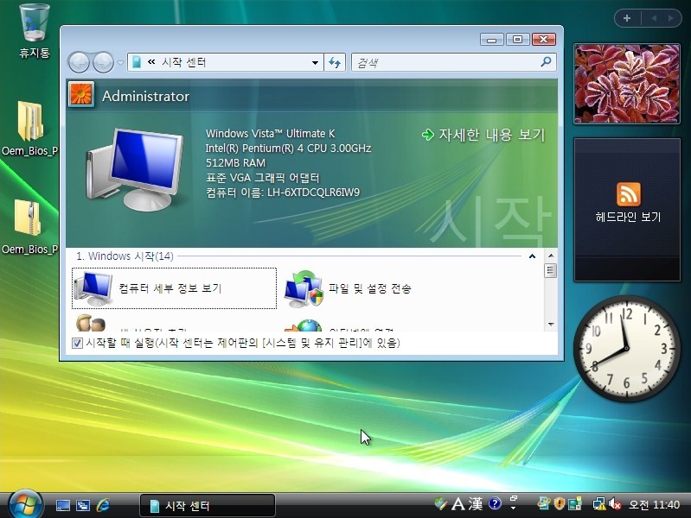Click the globe internet connection icon

304,325
